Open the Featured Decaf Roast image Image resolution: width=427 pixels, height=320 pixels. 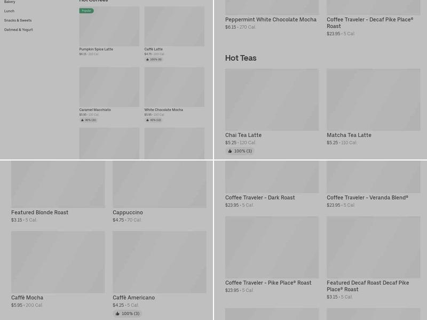click(373, 247)
